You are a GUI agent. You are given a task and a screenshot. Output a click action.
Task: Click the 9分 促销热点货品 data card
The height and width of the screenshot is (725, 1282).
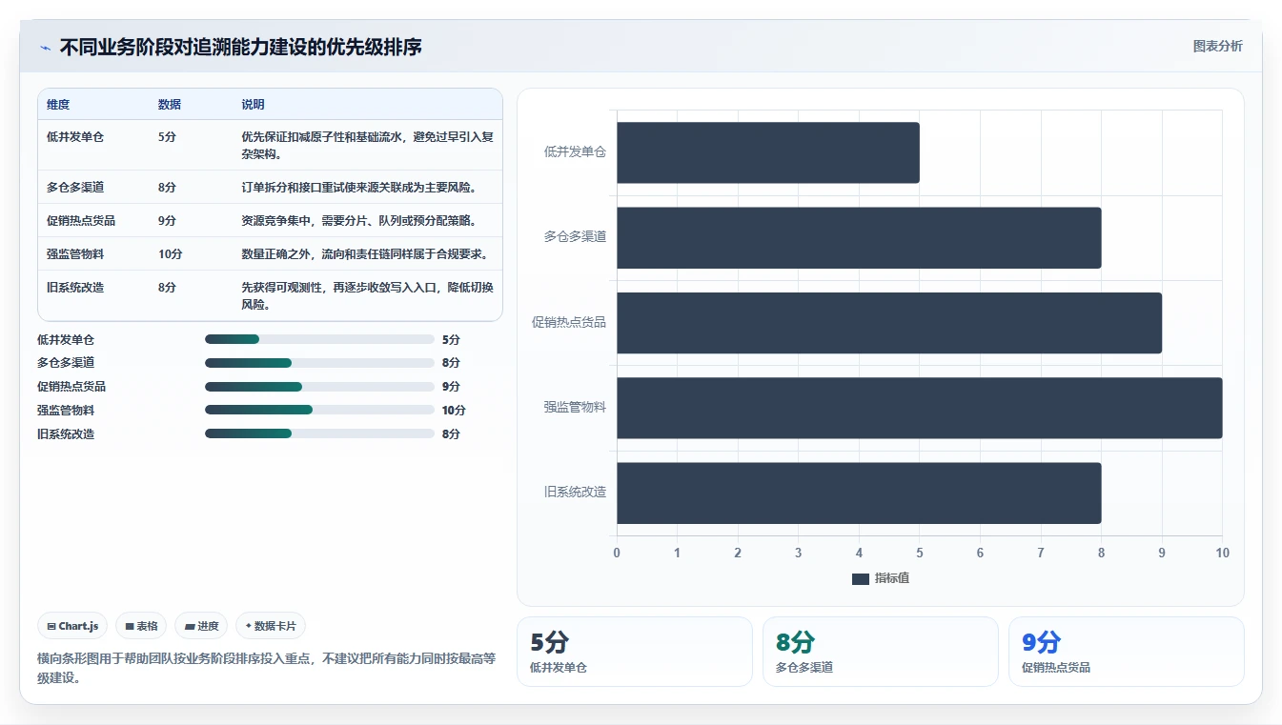[x=1127, y=652]
